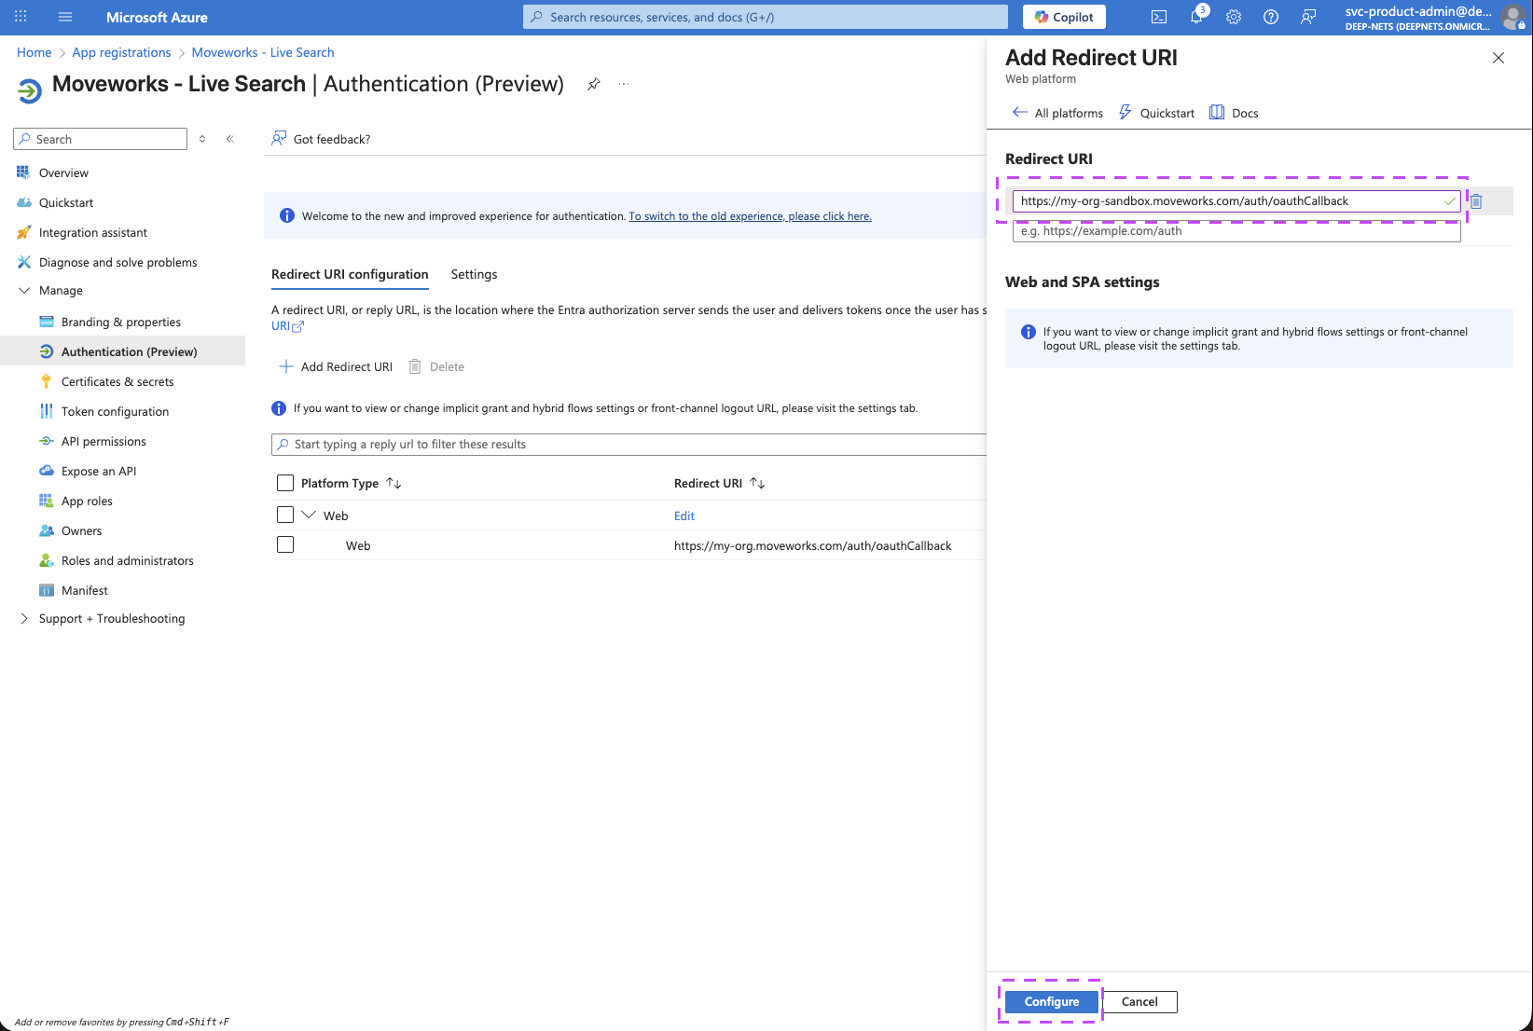Toggle expand-all arrows next to sidebar search
Image resolution: width=1533 pixels, height=1031 pixels.
(x=202, y=139)
